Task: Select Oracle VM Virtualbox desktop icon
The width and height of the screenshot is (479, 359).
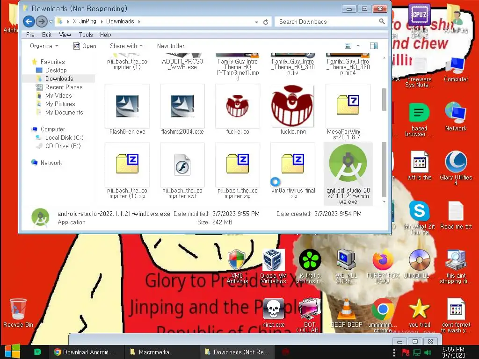Action: pos(273,266)
